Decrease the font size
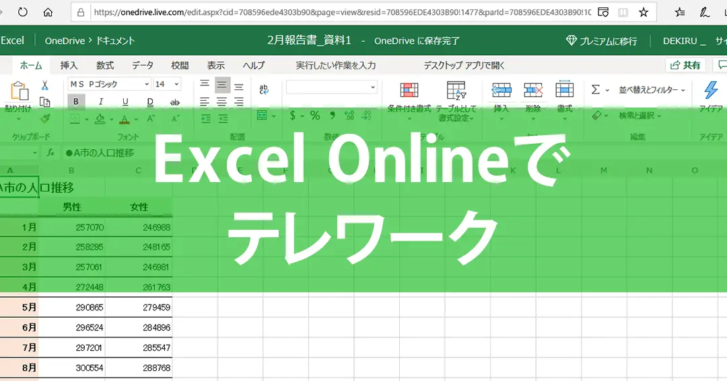Screen dimensions: 727x381 (175, 119)
